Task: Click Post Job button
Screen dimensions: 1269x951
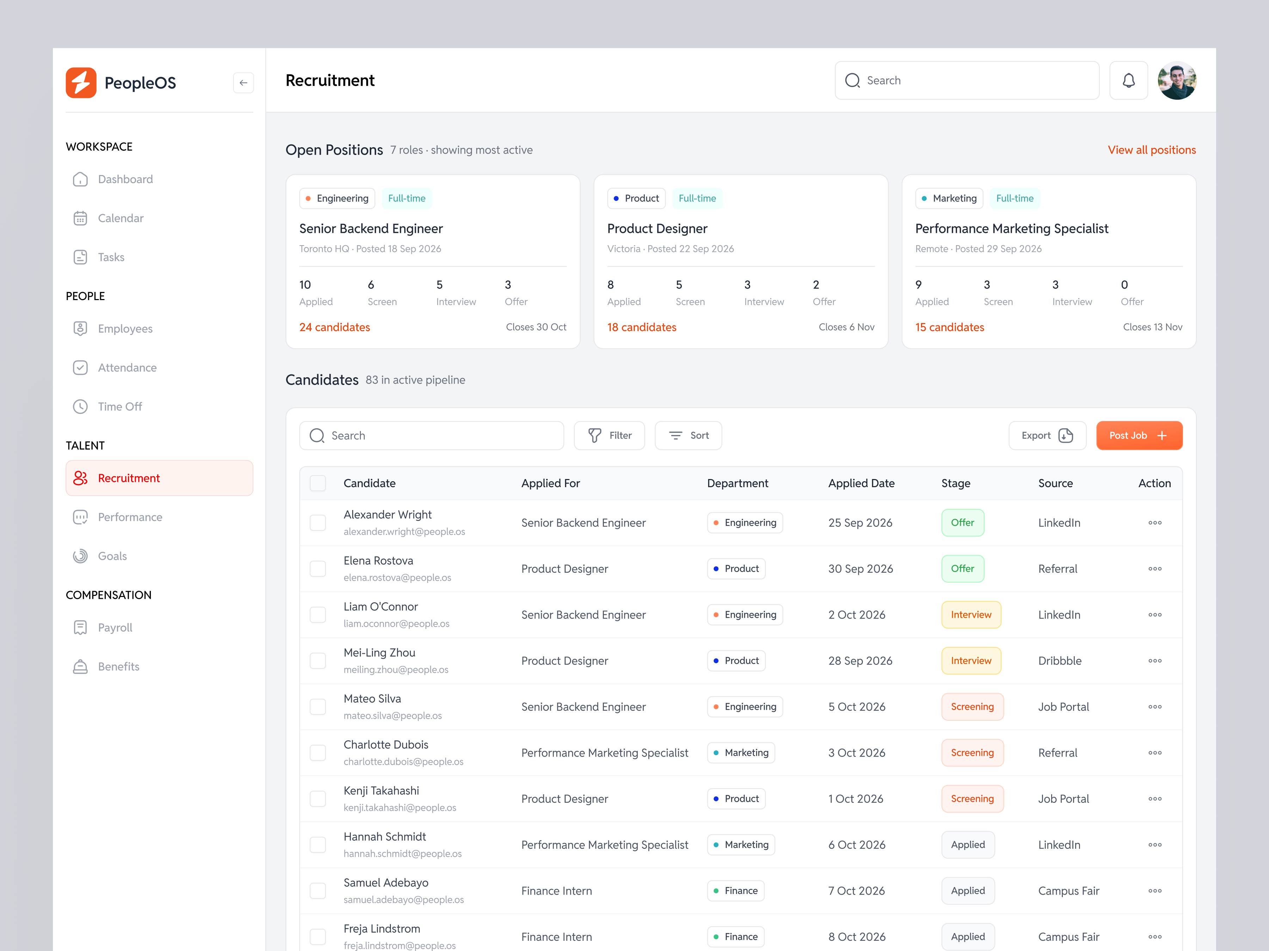Action: pos(1139,436)
